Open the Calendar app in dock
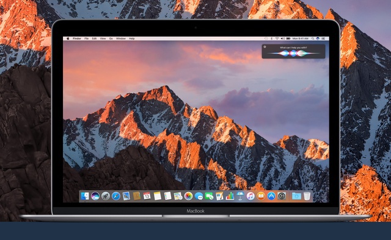The image size is (391, 240). tap(147, 196)
